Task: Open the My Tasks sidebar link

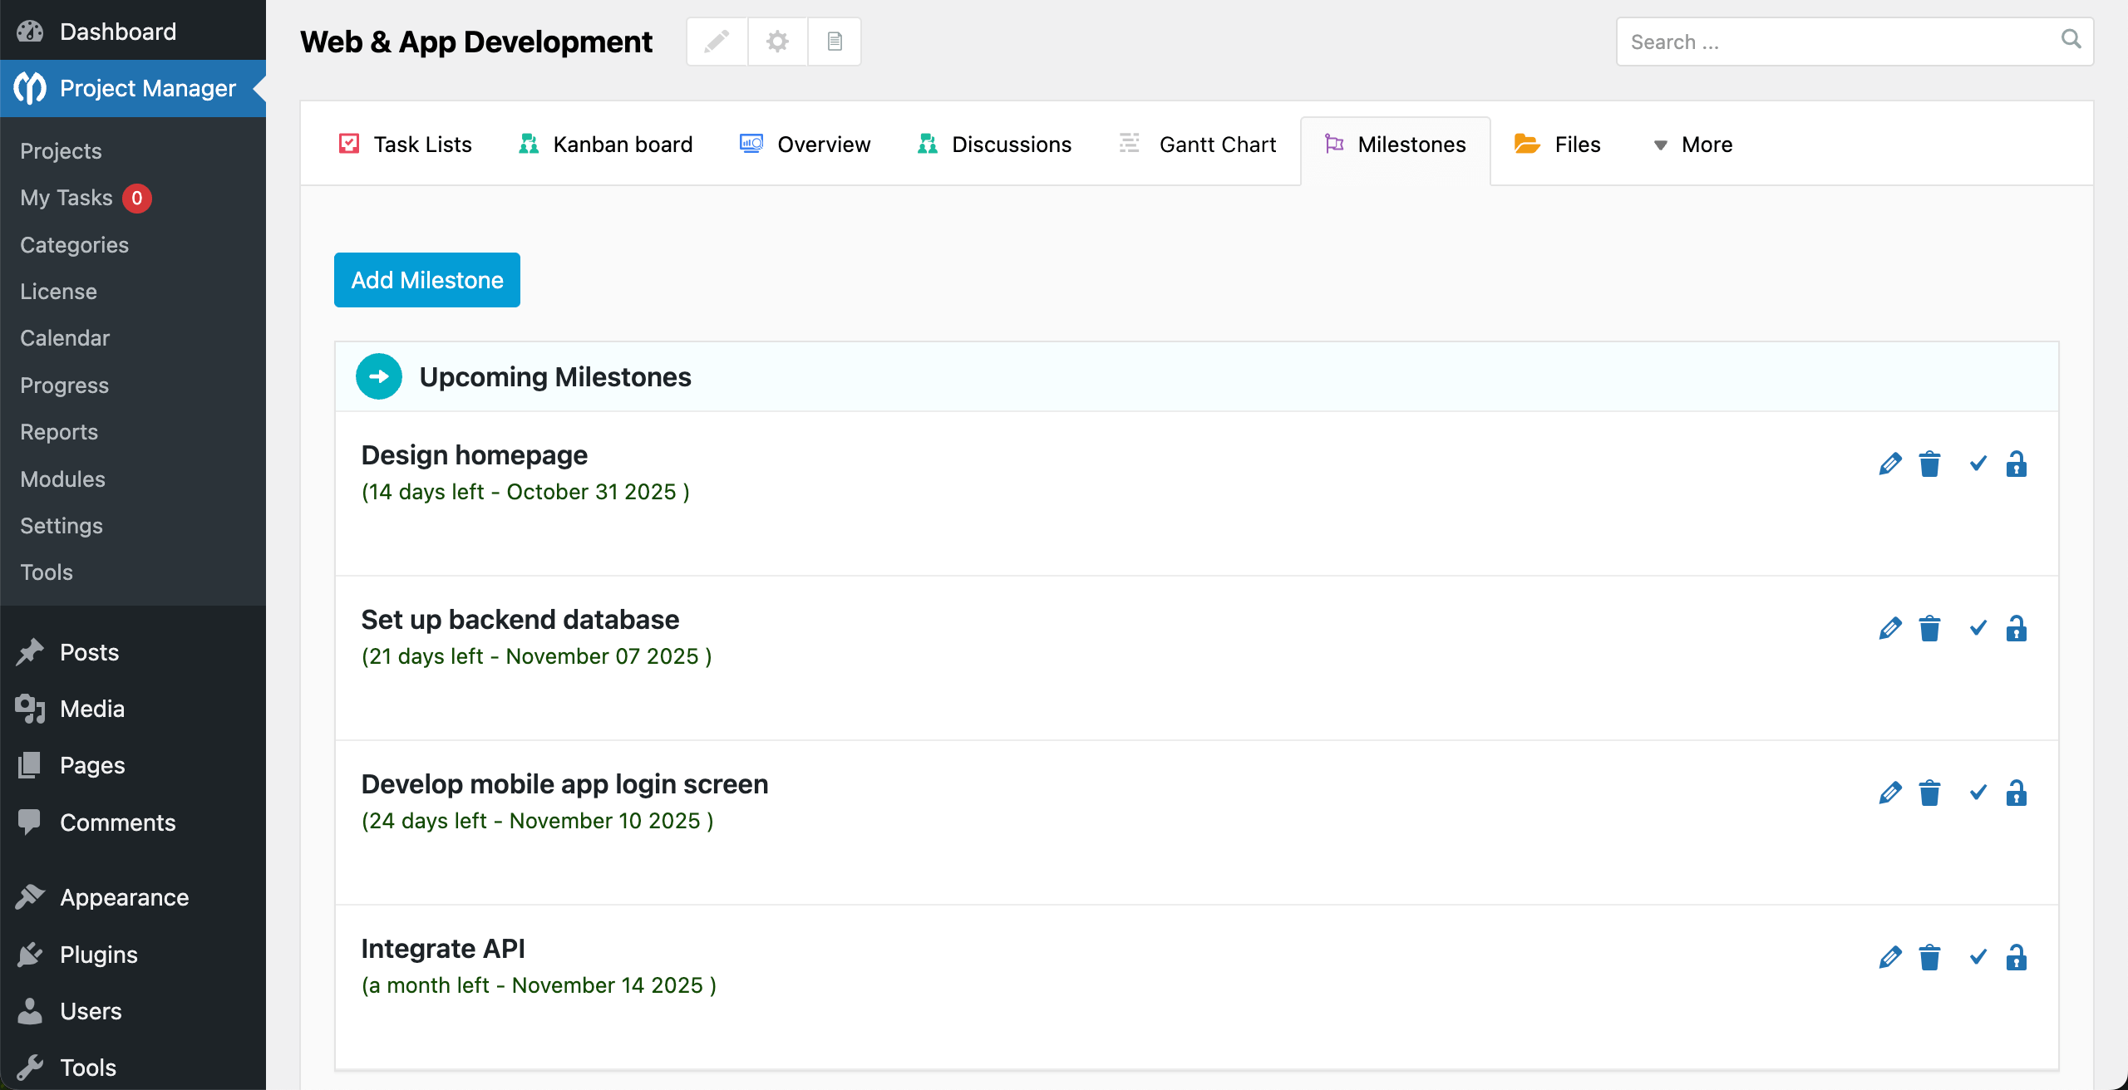Action: 66,198
